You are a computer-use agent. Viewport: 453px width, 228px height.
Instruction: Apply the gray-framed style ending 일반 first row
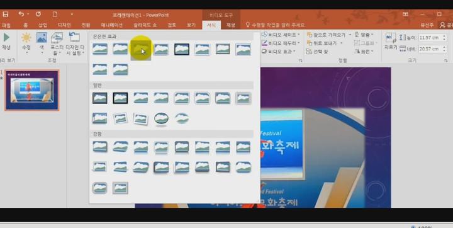coord(243,98)
